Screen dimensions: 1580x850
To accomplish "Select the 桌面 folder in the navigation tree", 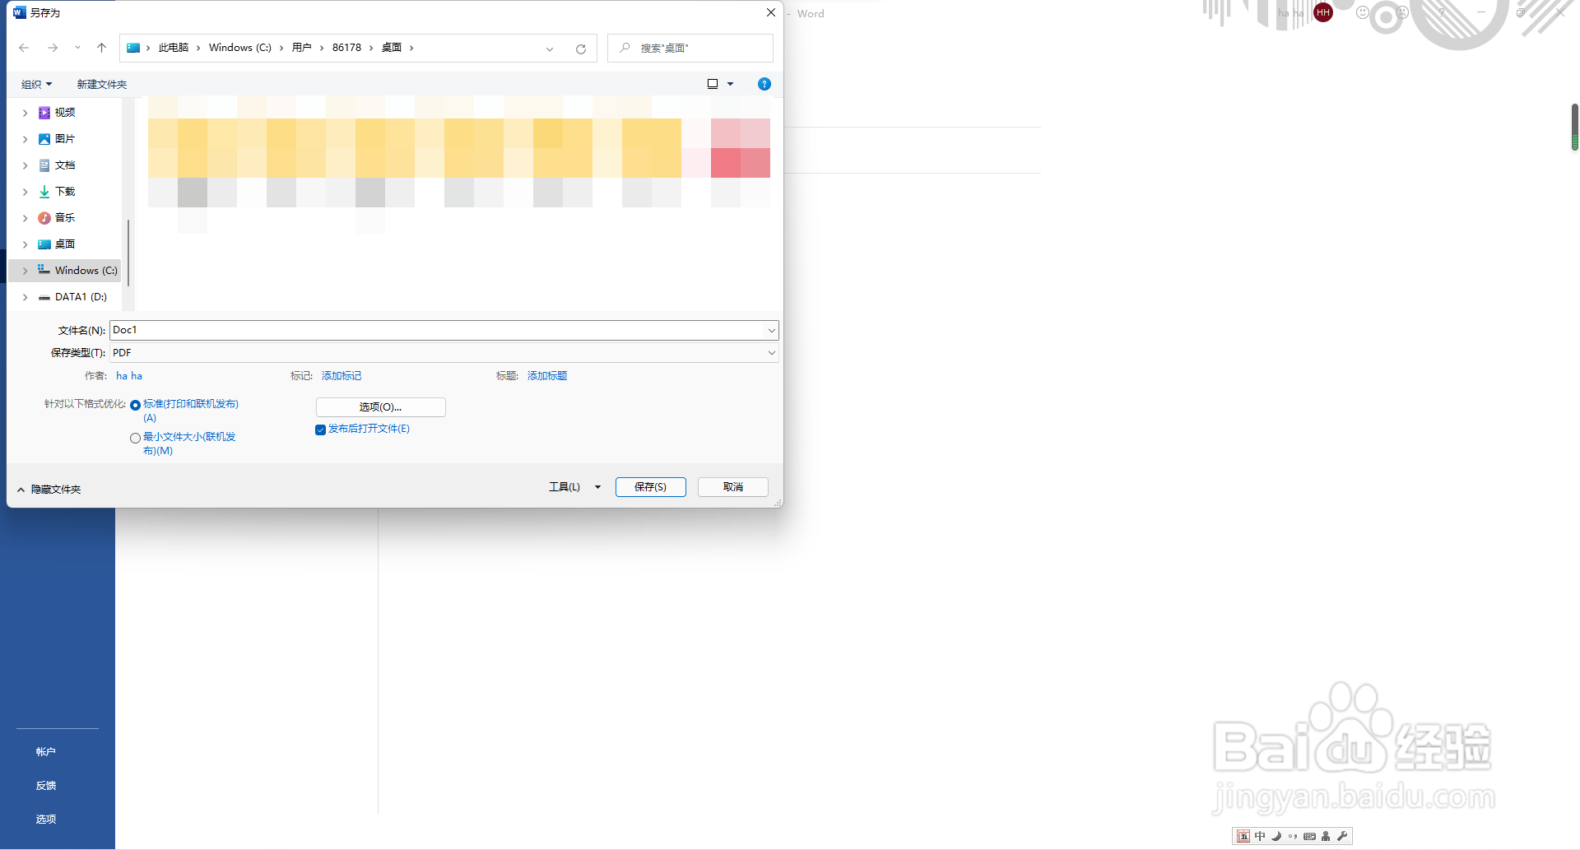I will coord(65,244).
